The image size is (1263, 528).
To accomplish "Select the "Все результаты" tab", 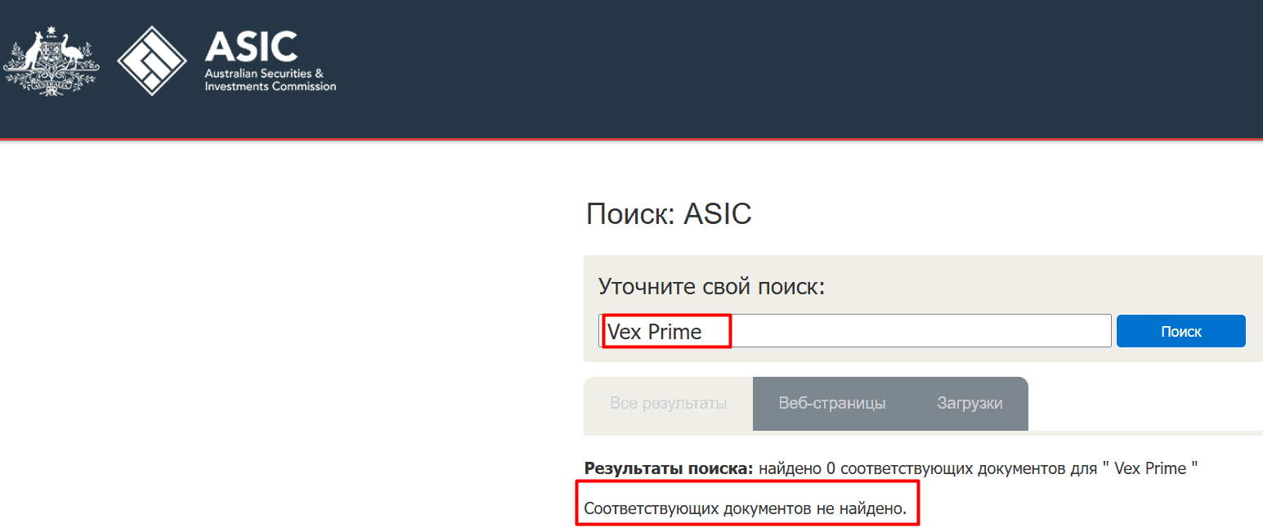I will point(668,402).
